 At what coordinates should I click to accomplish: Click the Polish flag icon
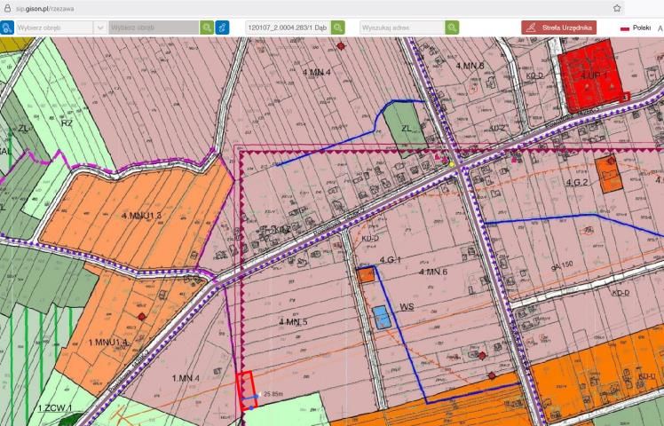(625, 28)
